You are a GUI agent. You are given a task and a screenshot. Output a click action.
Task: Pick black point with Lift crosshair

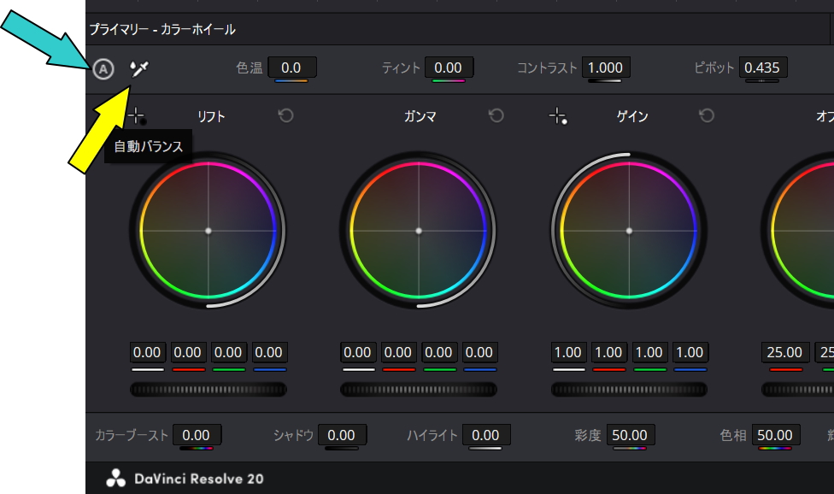coord(137,116)
